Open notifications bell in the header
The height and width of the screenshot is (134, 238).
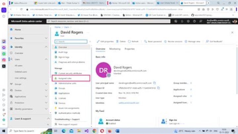tap(182, 21)
